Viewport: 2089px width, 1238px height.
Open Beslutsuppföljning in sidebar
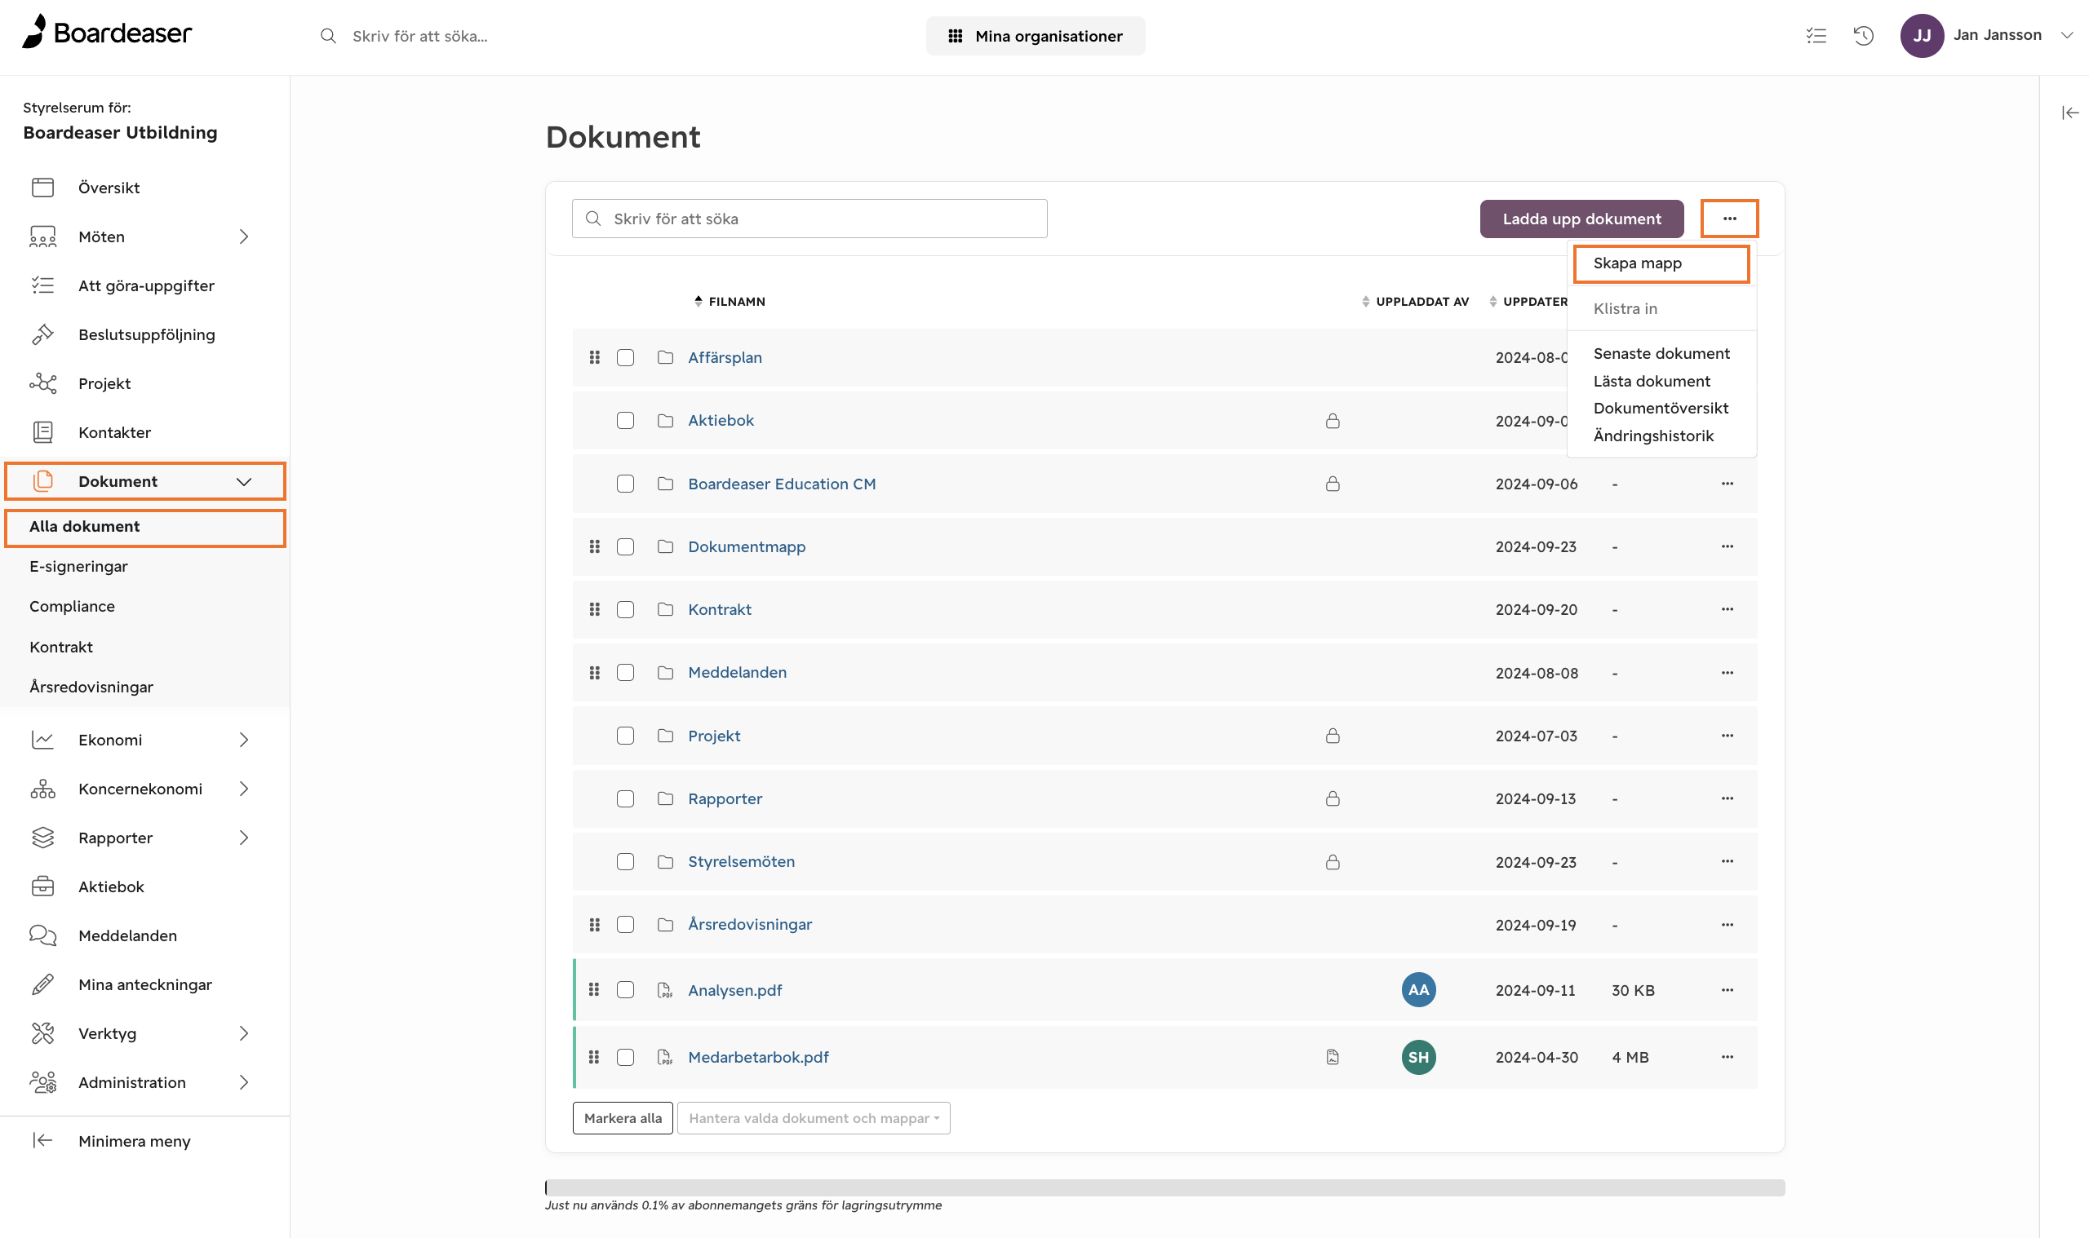(x=145, y=334)
